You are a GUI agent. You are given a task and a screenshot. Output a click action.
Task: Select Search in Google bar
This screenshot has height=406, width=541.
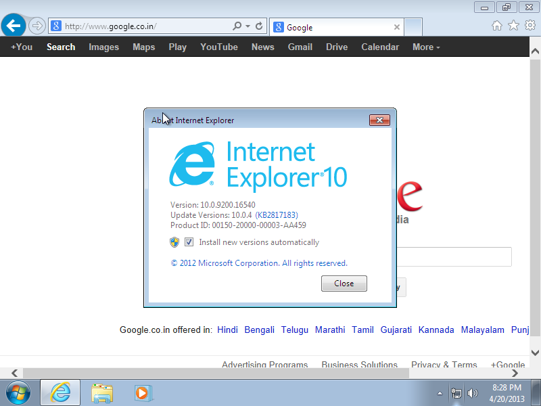(61, 47)
